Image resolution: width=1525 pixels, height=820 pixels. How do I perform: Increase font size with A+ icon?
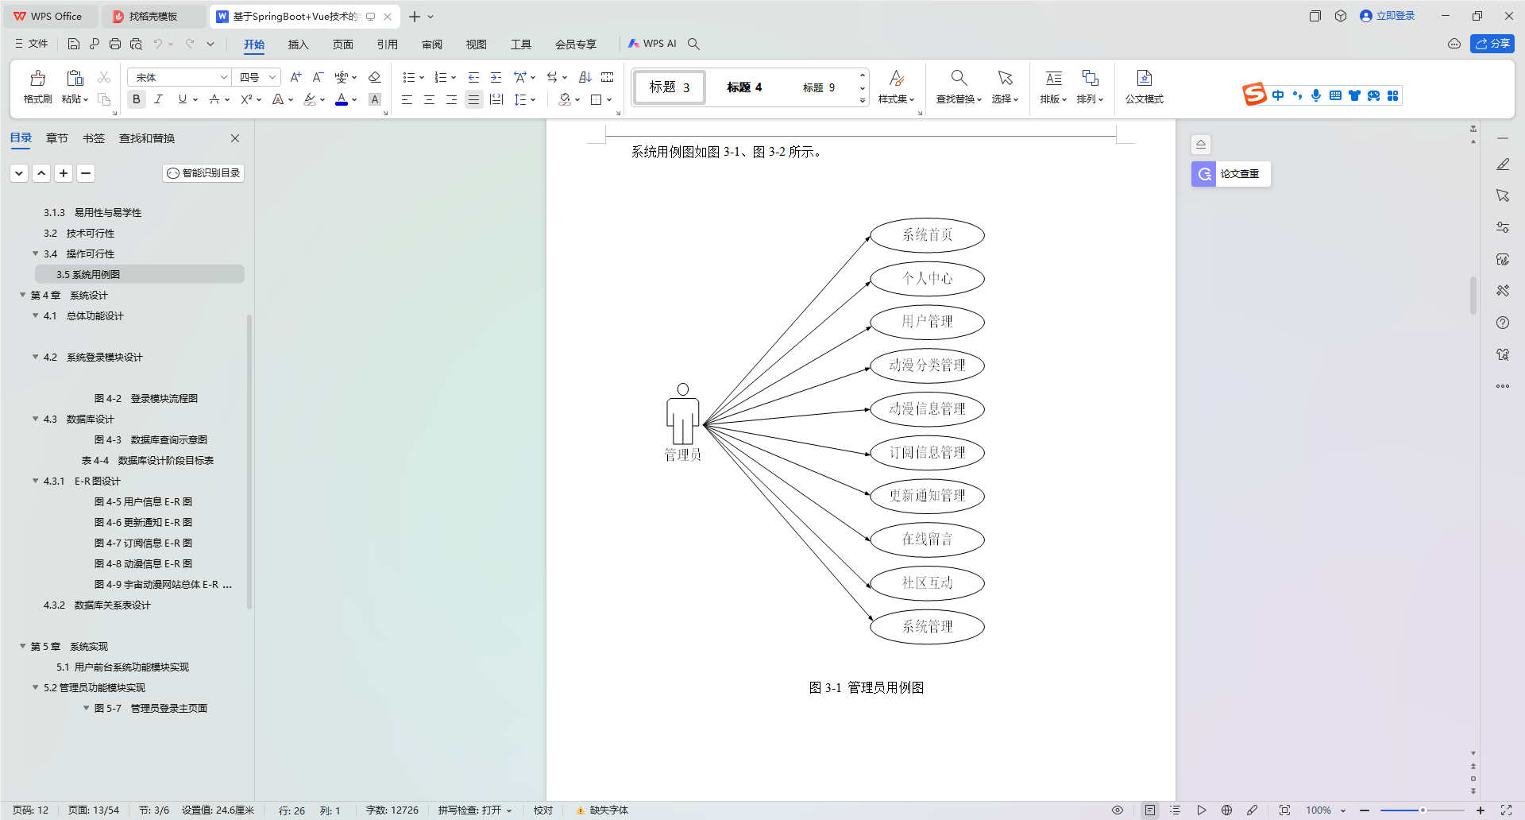(295, 77)
